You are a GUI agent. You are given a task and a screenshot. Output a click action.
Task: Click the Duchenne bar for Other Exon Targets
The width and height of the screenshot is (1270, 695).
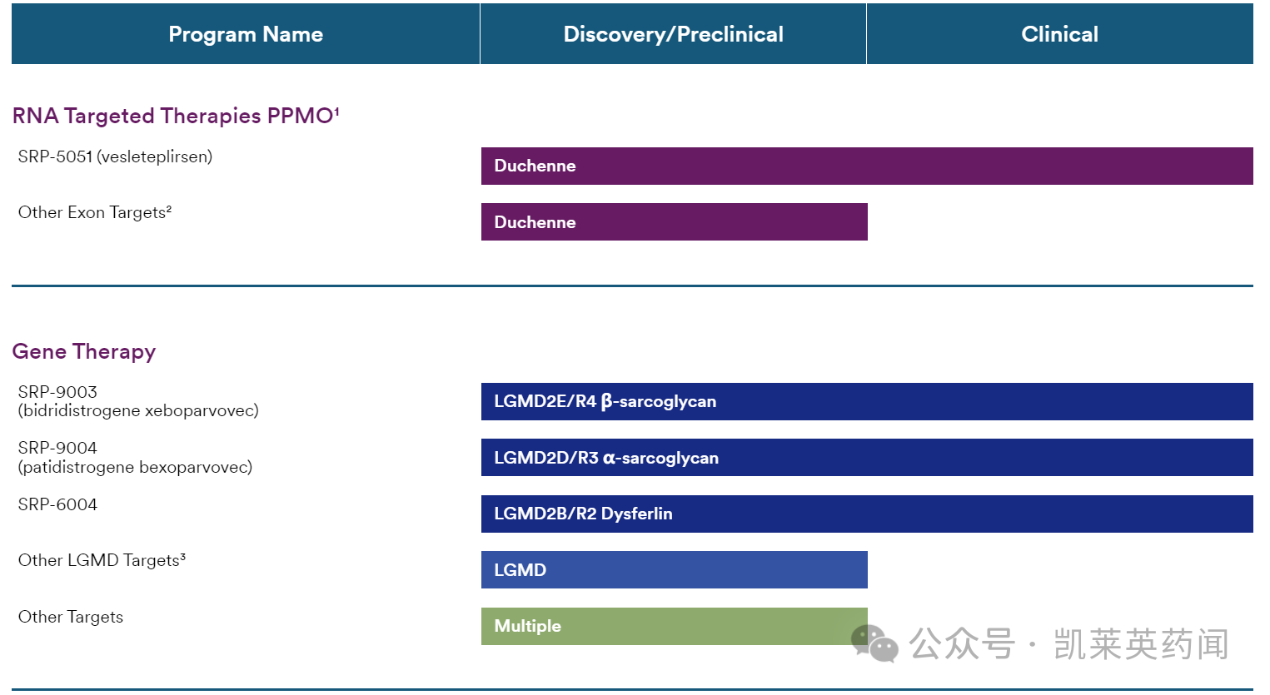(675, 222)
